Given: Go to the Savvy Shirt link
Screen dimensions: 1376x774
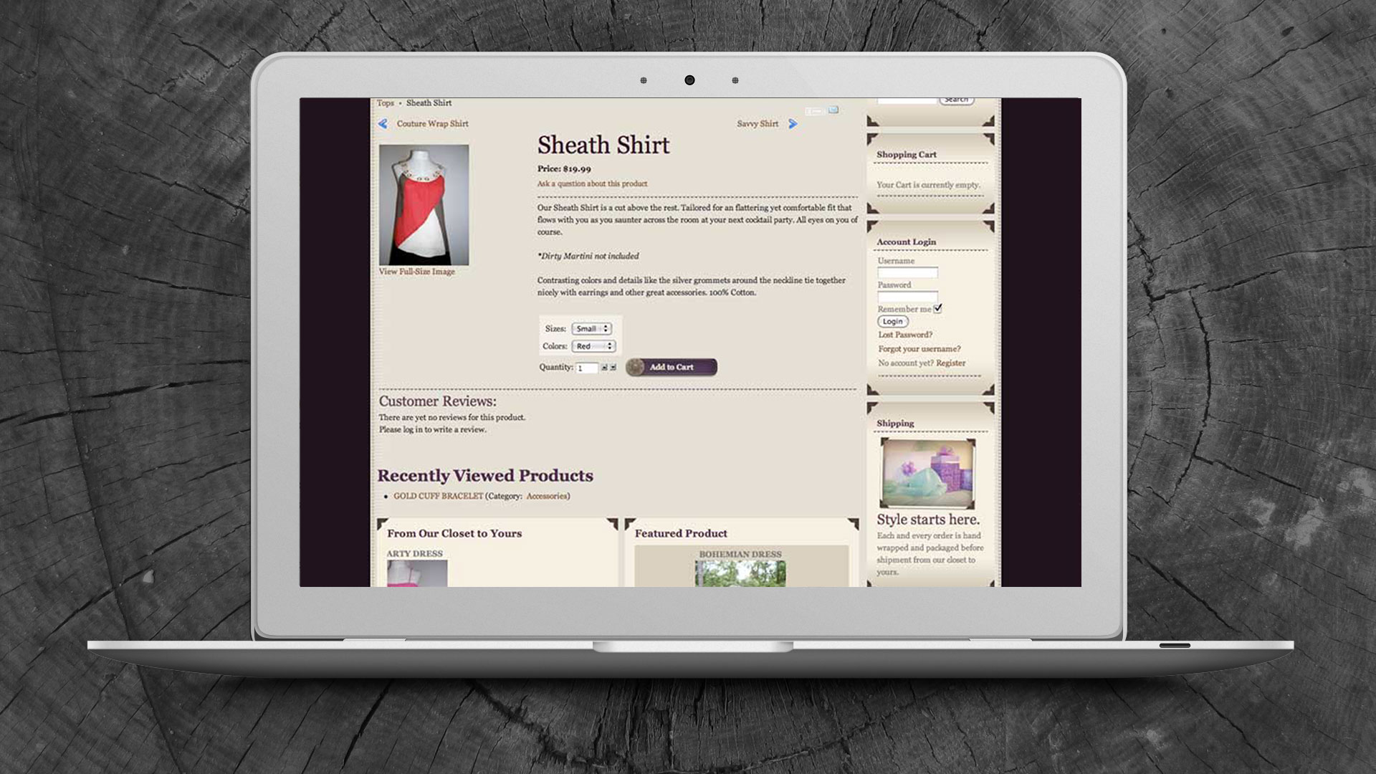Looking at the screenshot, I should pyautogui.click(x=758, y=124).
